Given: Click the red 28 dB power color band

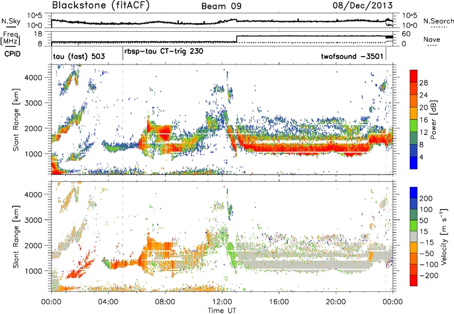Looking at the screenshot, I should click(x=414, y=76).
